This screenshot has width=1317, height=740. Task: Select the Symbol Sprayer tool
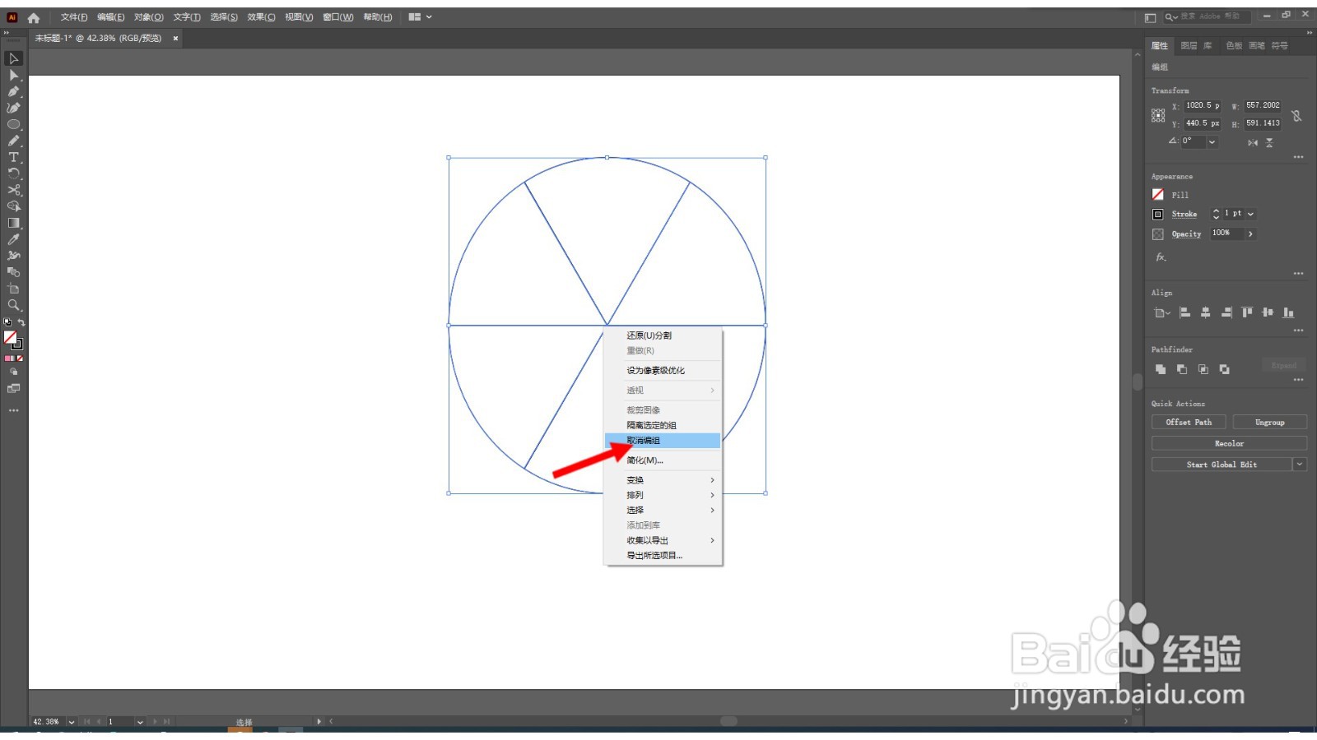pos(13,256)
